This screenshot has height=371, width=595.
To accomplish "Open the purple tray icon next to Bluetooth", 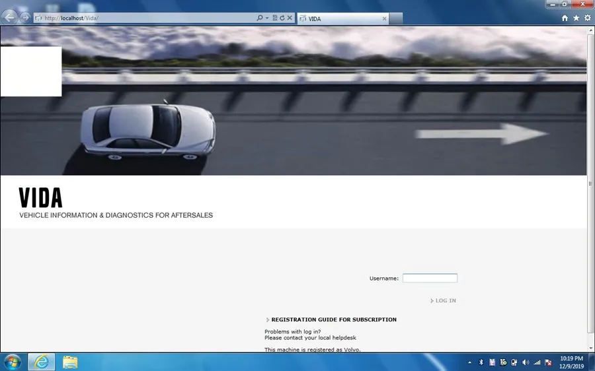I will (492, 362).
